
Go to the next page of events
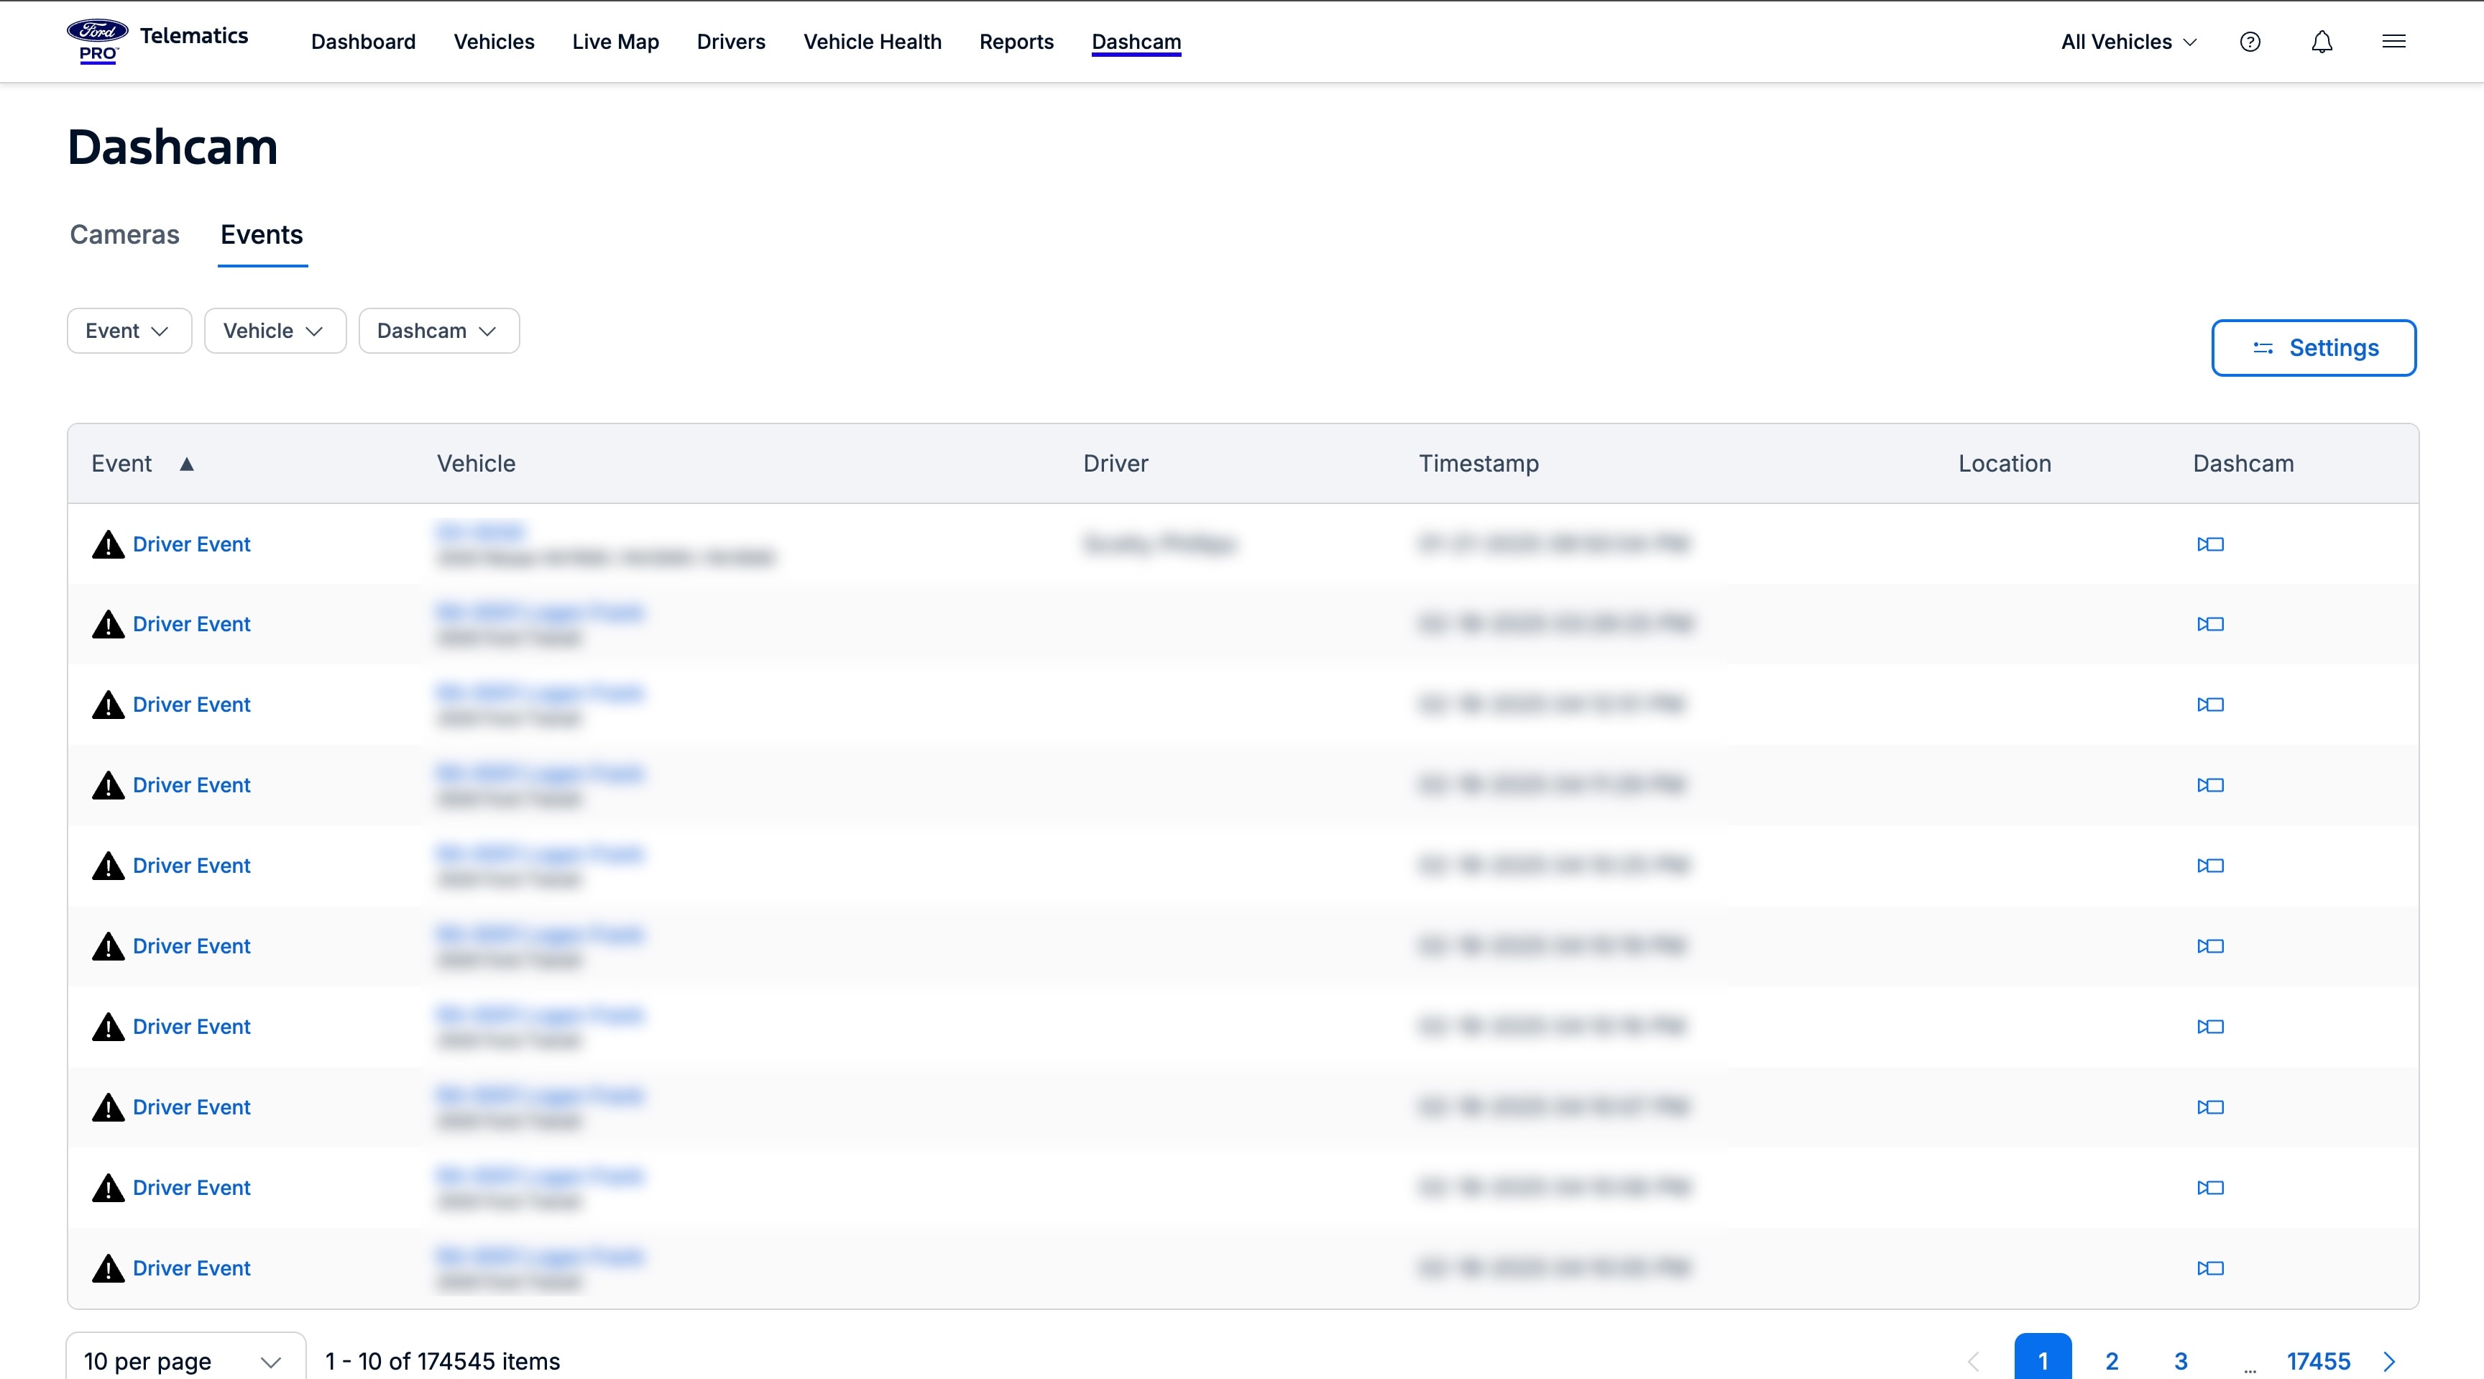pyautogui.click(x=2390, y=1362)
